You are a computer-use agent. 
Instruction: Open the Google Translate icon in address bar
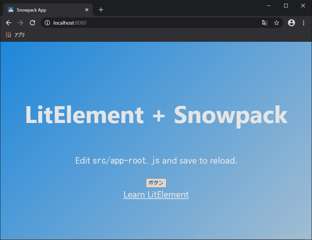pyautogui.click(x=264, y=23)
